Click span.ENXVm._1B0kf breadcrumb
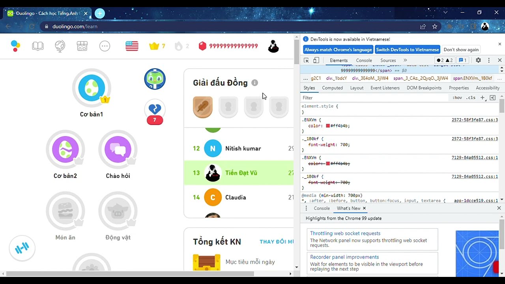The image size is (505, 284). (x=472, y=78)
